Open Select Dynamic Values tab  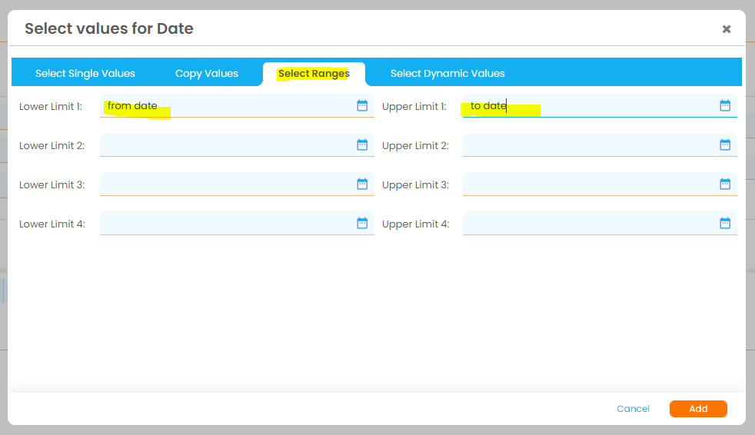pyautogui.click(x=447, y=74)
